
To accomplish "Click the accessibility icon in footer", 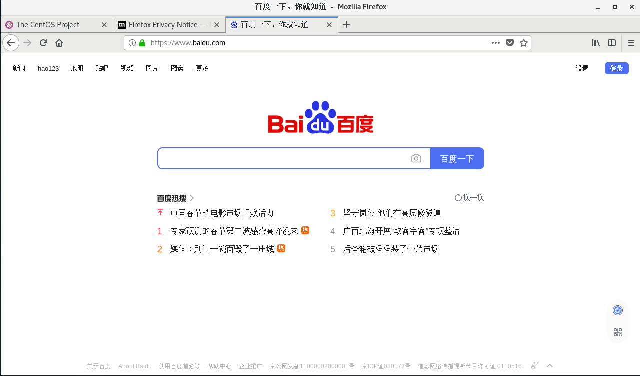I will tap(535, 366).
